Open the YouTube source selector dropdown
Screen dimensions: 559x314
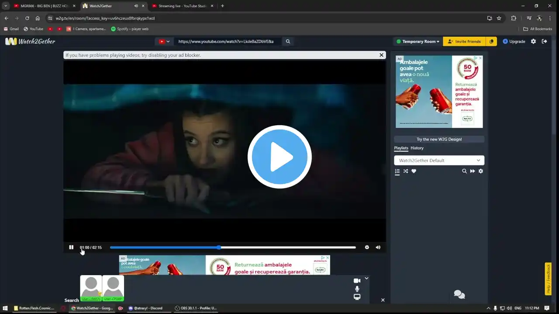pos(164,41)
